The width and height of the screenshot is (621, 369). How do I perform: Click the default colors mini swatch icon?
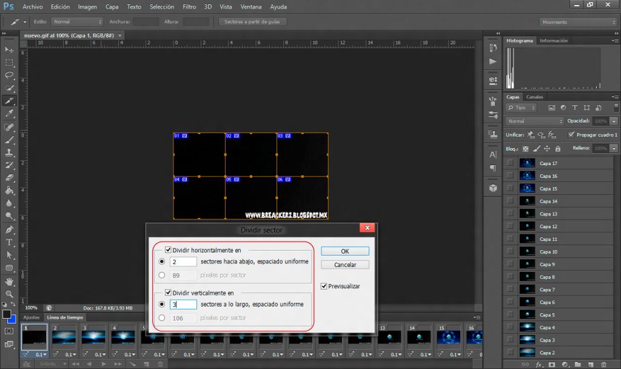[4, 305]
